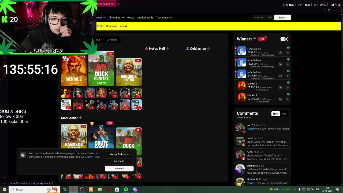The height and width of the screenshot is (193, 343).
Task: Open rank 4 game thumbnail scored 45
Action: pyautogui.click(x=66, y=93)
